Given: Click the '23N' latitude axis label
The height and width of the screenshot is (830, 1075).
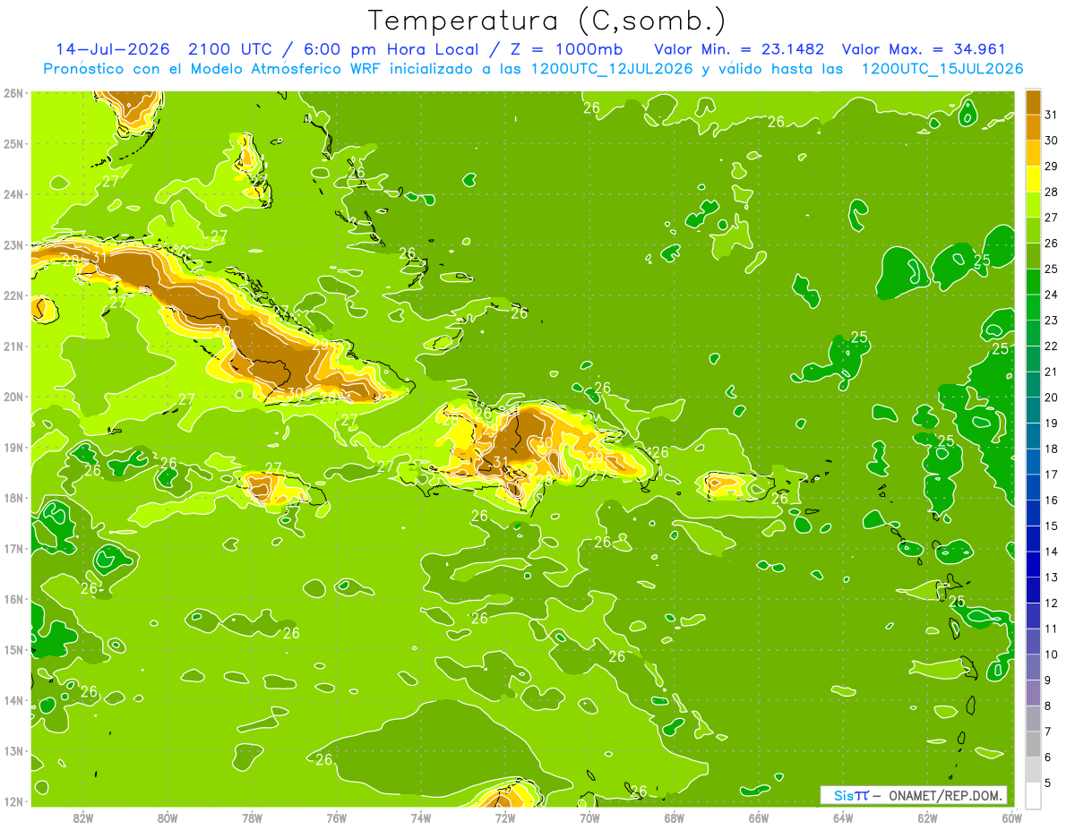Looking at the screenshot, I should click(13, 244).
